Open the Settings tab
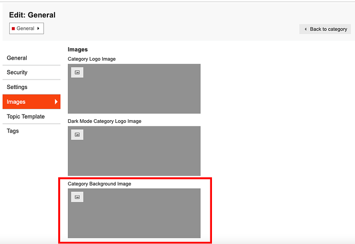The image size is (355, 244). [31, 87]
